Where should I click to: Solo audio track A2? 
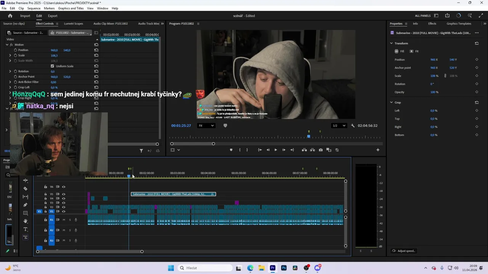tap(70, 230)
